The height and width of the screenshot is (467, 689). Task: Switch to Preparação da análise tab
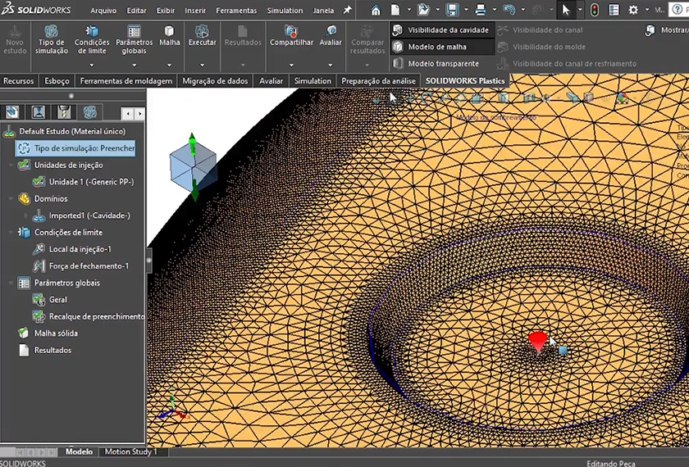pyautogui.click(x=378, y=81)
